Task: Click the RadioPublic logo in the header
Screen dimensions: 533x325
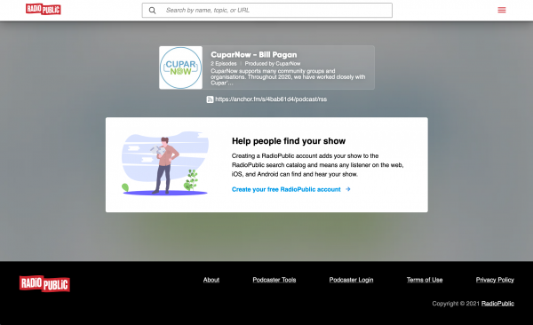Action: [44, 9]
